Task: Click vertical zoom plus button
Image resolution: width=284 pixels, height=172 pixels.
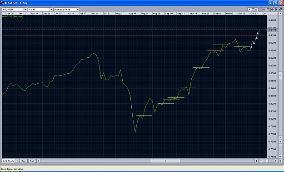Action: [280, 142]
